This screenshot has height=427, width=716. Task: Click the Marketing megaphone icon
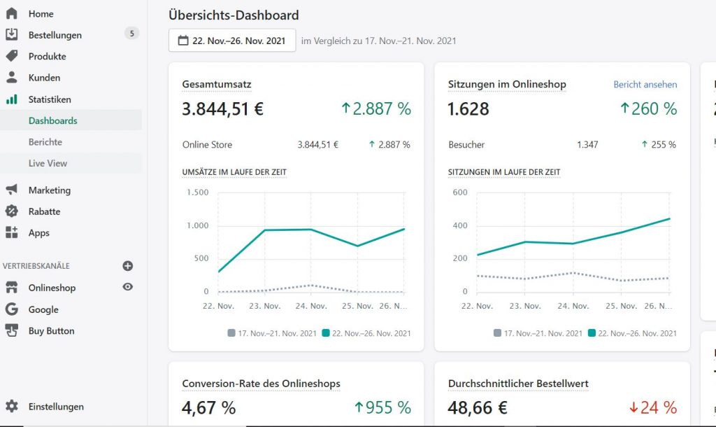(x=11, y=190)
